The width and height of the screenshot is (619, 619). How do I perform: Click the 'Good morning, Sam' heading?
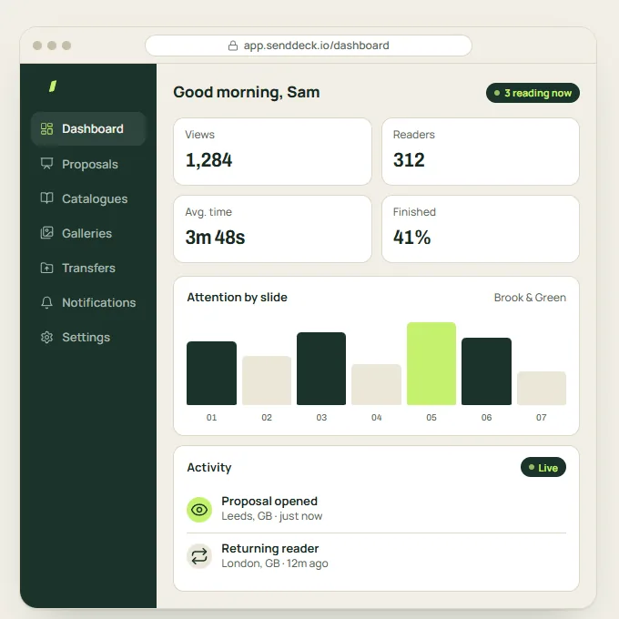click(247, 92)
